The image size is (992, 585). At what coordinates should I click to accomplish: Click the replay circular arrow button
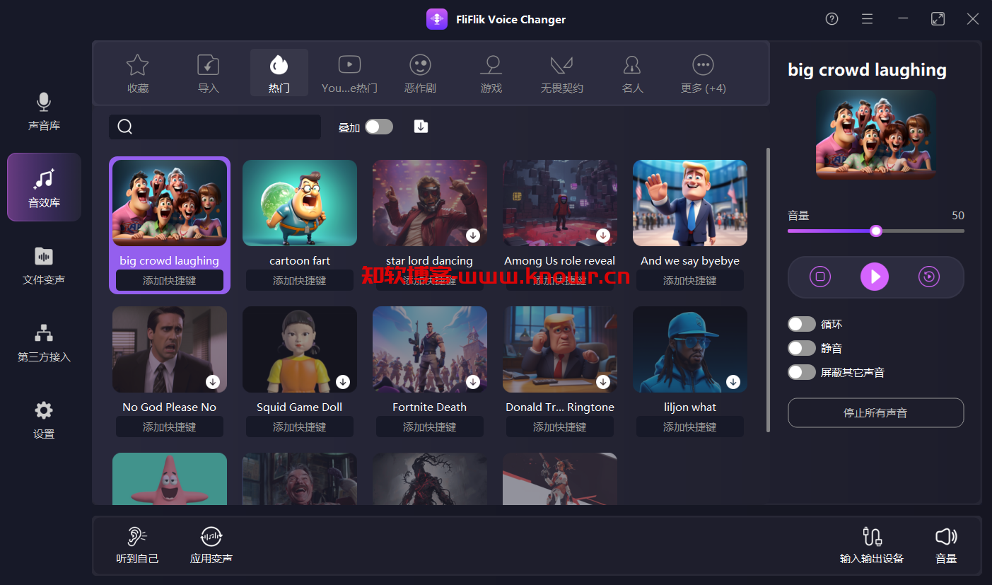929,277
